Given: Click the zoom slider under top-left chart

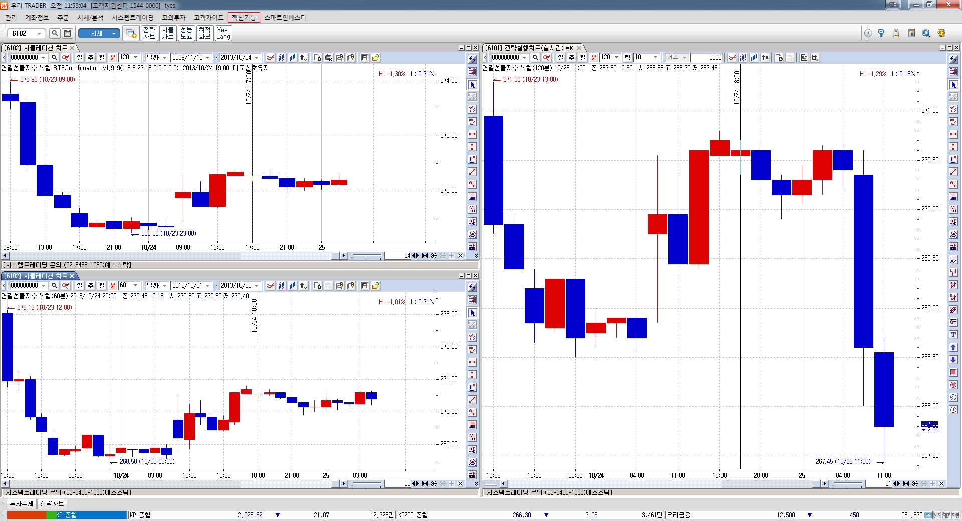Looking at the screenshot, I should pos(366,256).
